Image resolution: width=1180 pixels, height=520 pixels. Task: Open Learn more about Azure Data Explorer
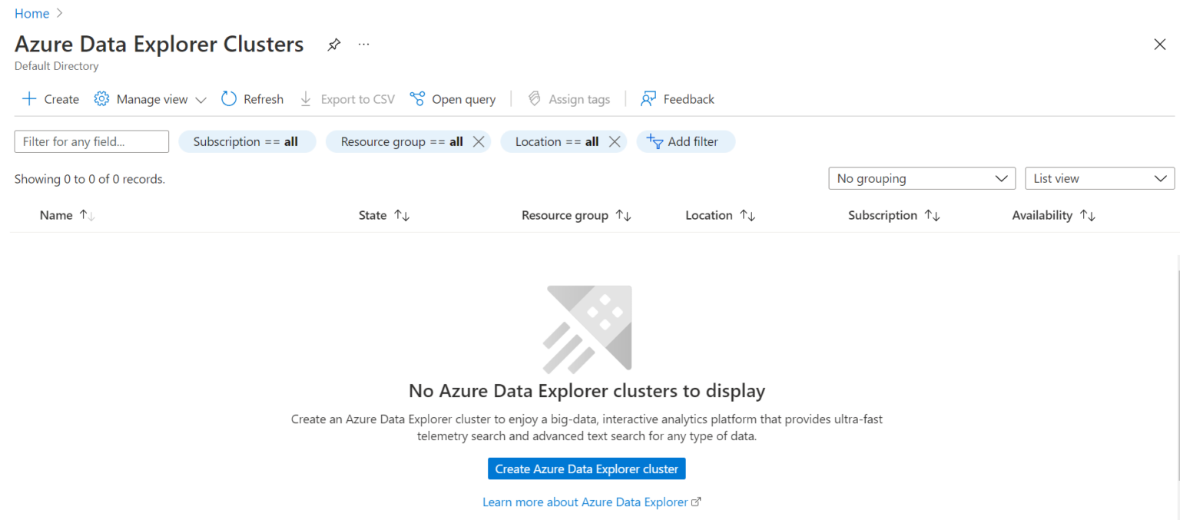tap(586, 502)
